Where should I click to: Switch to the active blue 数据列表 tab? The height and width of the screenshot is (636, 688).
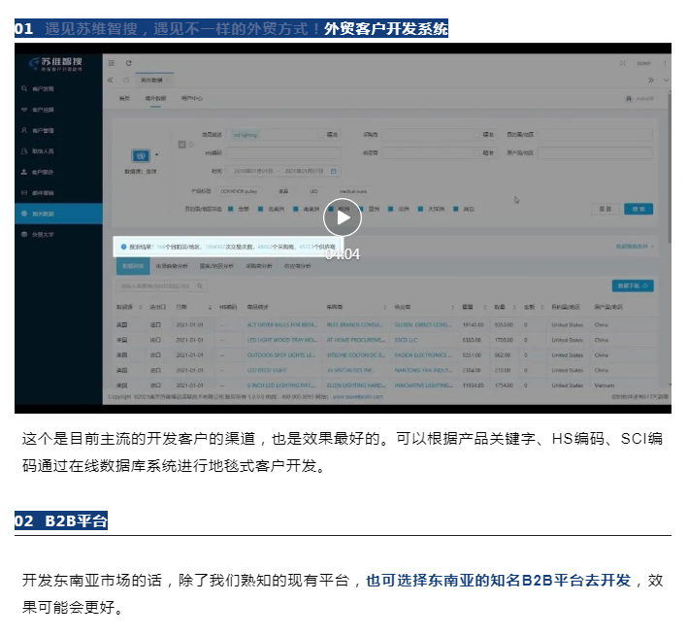pyautogui.click(x=133, y=266)
